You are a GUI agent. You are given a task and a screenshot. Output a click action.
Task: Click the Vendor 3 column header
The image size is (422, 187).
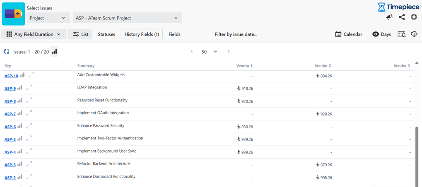coord(402,66)
